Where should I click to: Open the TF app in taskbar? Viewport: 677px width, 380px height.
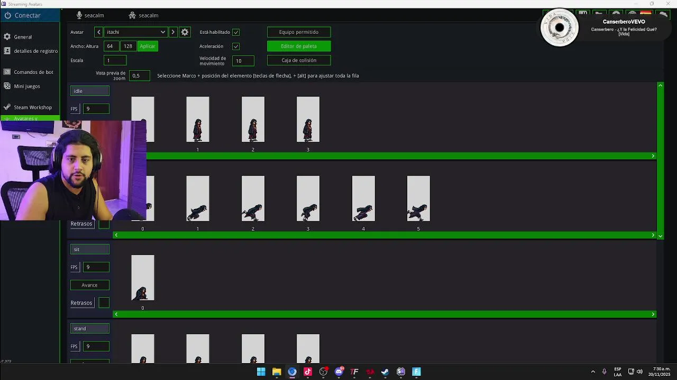[x=354, y=372]
